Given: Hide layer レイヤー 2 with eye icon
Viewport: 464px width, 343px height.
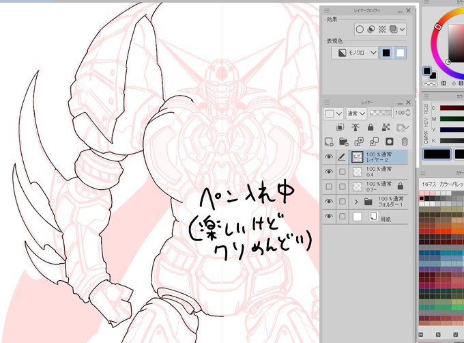Looking at the screenshot, I should [x=329, y=156].
